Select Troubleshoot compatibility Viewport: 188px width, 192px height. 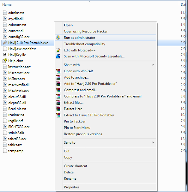(x=106, y=44)
